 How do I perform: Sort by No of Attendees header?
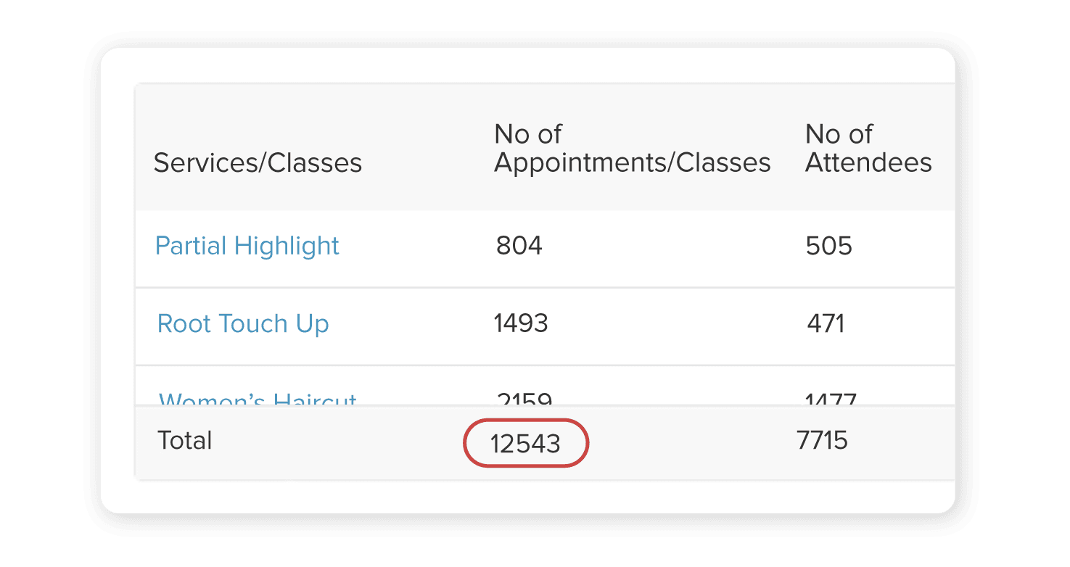point(868,149)
